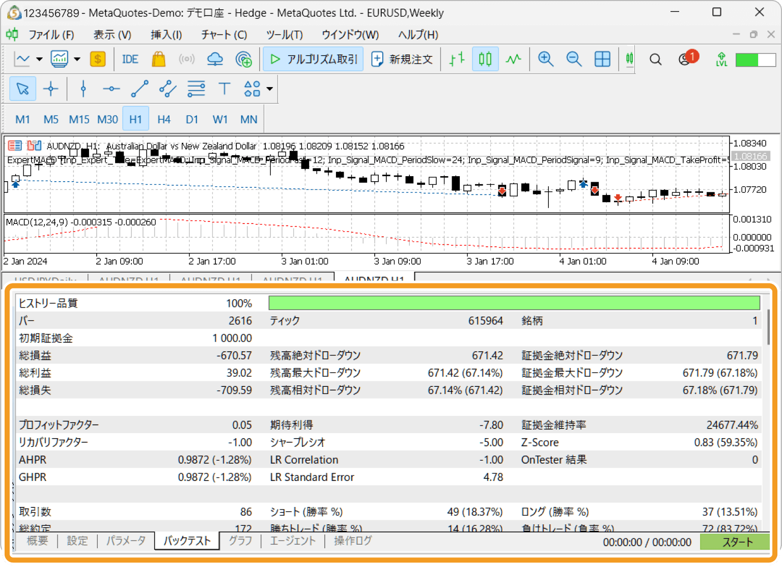Zoom in on the chart

[x=546, y=60]
